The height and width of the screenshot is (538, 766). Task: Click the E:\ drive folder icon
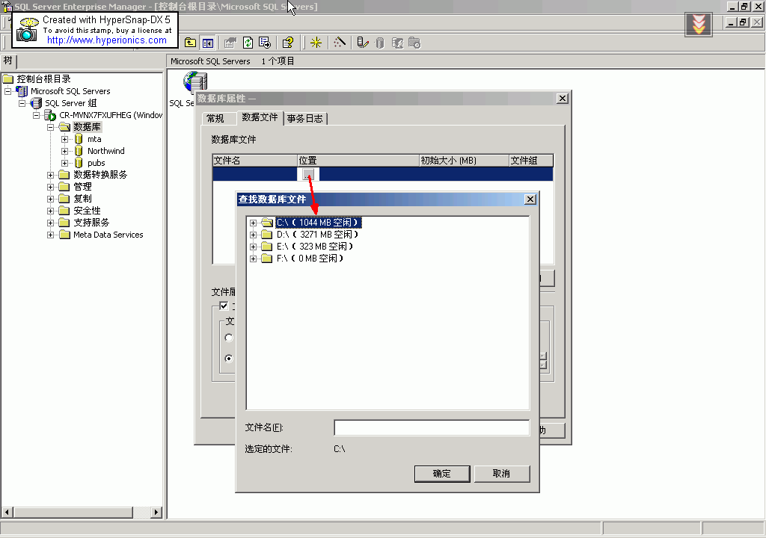267,247
